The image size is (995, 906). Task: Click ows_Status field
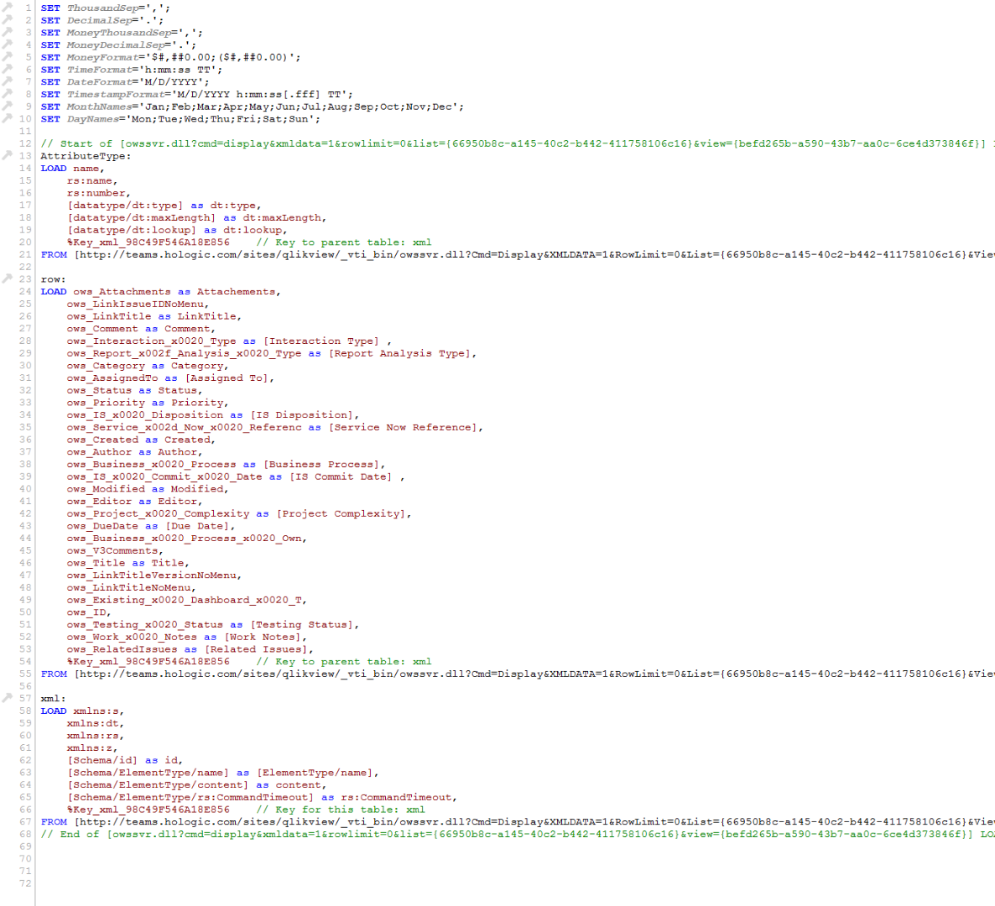point(100,390)
